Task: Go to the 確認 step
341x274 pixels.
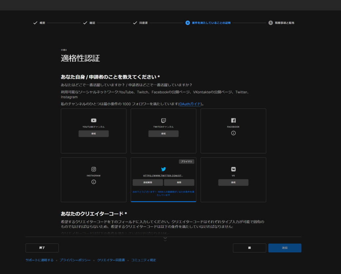Action: [x=92, y=23]
